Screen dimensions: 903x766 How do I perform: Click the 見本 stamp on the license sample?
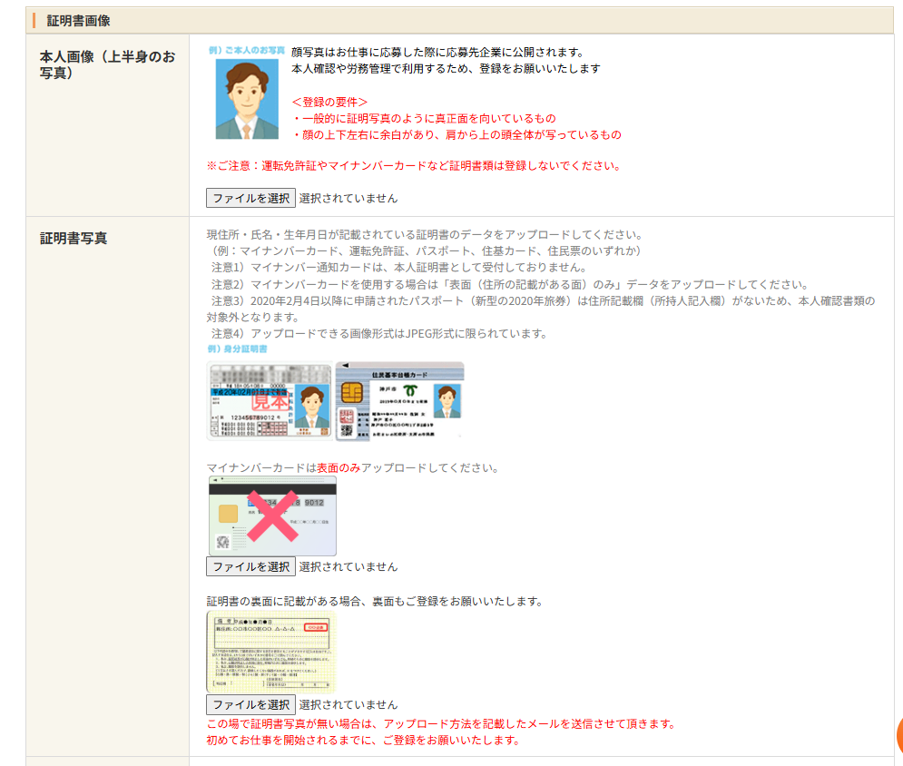tap(274, 399)
